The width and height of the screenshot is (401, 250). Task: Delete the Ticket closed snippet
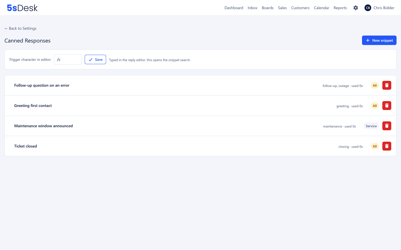coord(387,146)
